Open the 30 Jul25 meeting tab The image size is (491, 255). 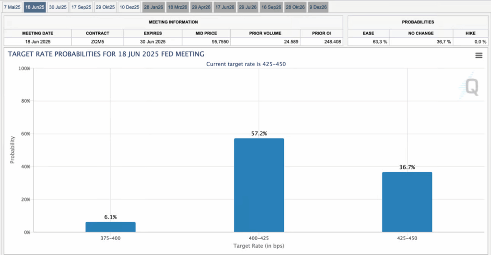click(x=58, y=7)
